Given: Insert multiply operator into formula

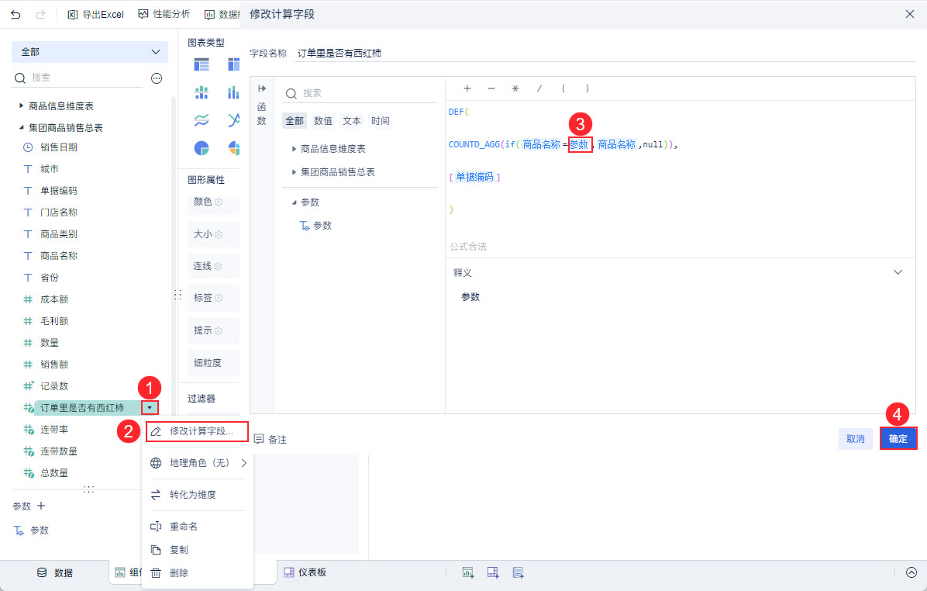Looking at the screenshot, I should (x=515, y=88).
